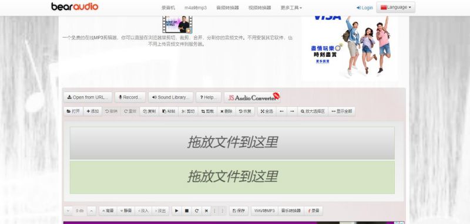Click the play button

click(177, 211)
